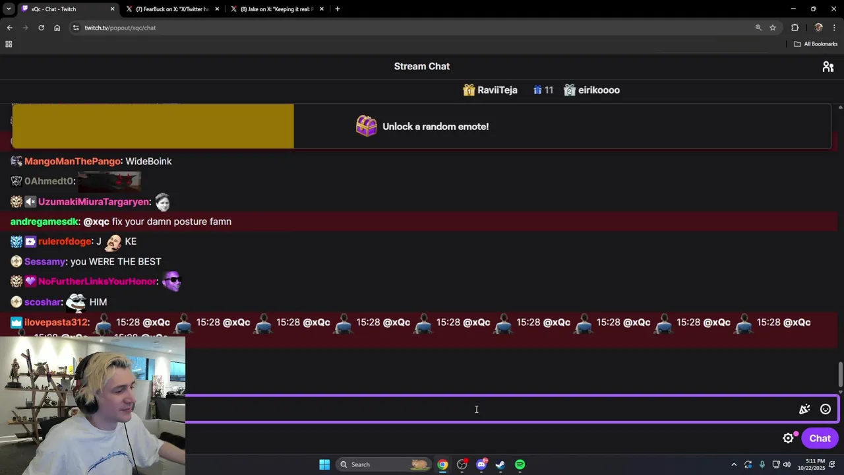Open the All Bookmarks folder

816,44
